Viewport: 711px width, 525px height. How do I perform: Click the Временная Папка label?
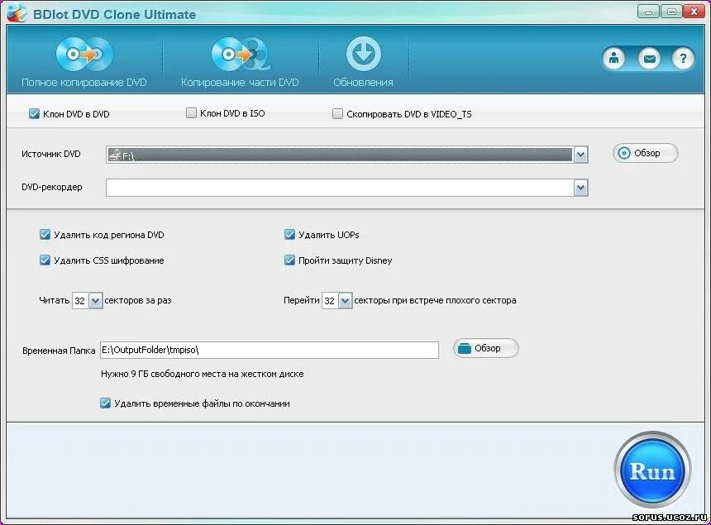coord(59,351)
